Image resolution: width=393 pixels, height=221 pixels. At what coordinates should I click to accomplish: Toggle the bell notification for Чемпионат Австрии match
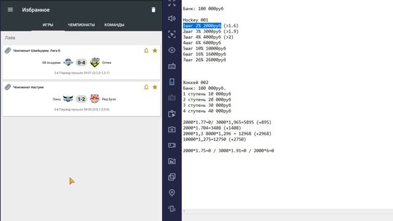[146, 87]
